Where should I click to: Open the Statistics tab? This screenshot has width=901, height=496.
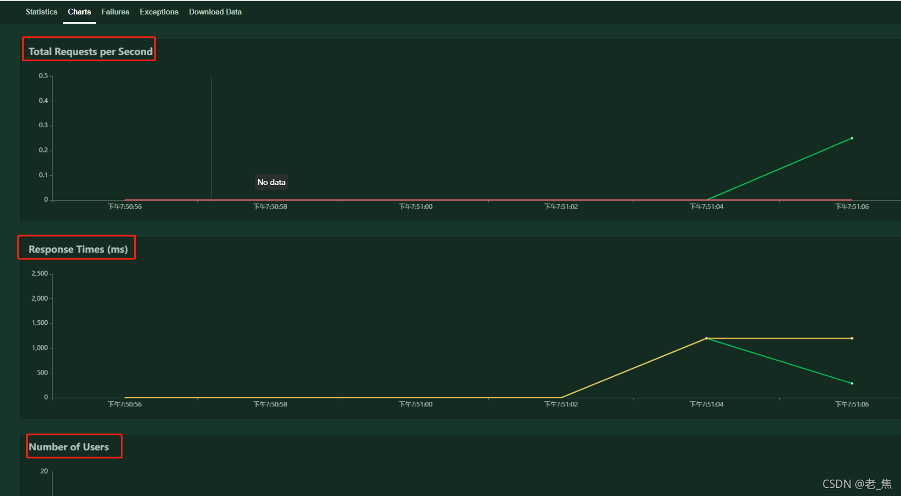42,12
